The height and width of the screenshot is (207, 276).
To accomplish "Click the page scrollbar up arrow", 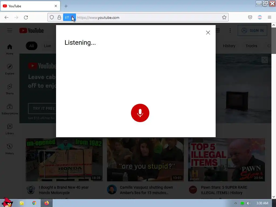I will [274, 25].
